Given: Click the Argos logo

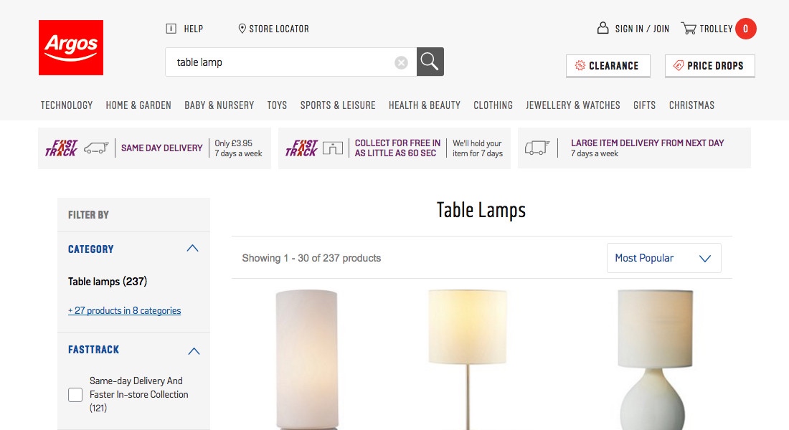Looking at the screenshot, I should pos(71,47).
